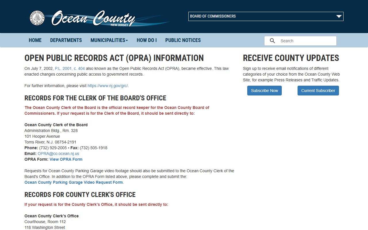
Task: Click the Ocean County seal logo
Action: pyautogui.click(x=37, y=18)
